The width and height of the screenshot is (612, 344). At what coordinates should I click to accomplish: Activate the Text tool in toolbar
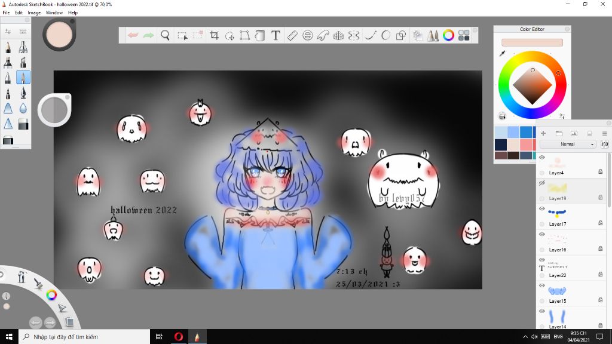click(276, 35)
